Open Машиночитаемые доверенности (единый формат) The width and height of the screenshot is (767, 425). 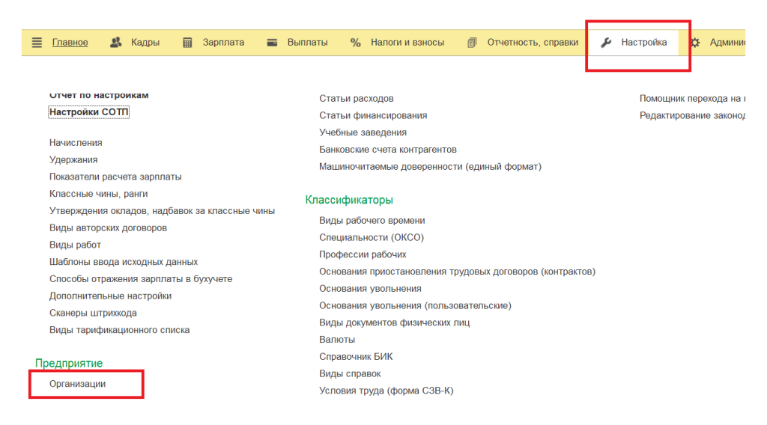(x=431, y=167)
